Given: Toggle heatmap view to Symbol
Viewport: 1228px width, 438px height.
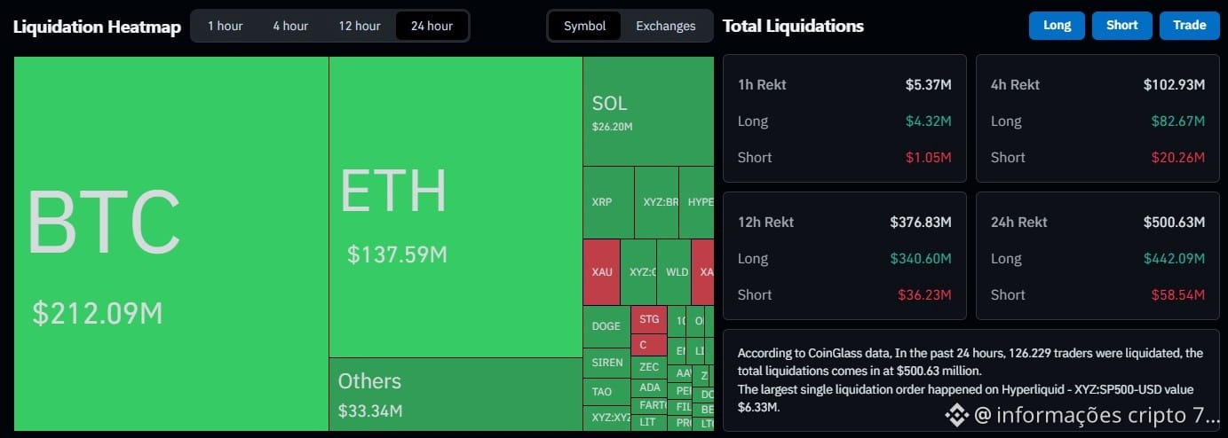Looking at the screenshot, I should pyautogui.click(x=584, y=26).
